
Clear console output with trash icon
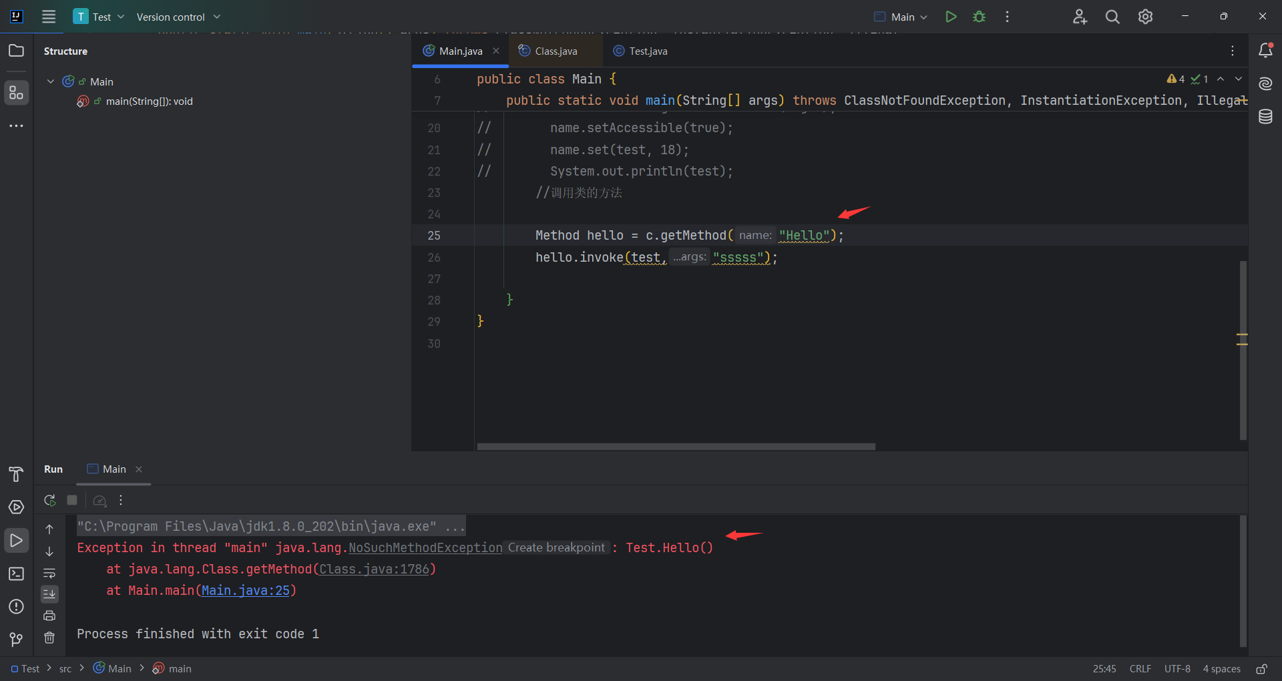click(x=49, y=638)
